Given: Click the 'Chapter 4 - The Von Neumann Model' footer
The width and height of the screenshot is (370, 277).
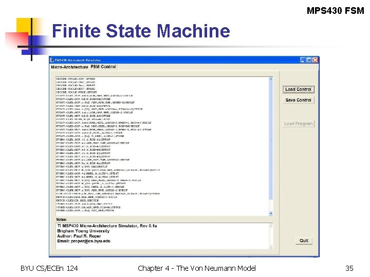Looking at the screenshot, I should (x=197, y=268).
